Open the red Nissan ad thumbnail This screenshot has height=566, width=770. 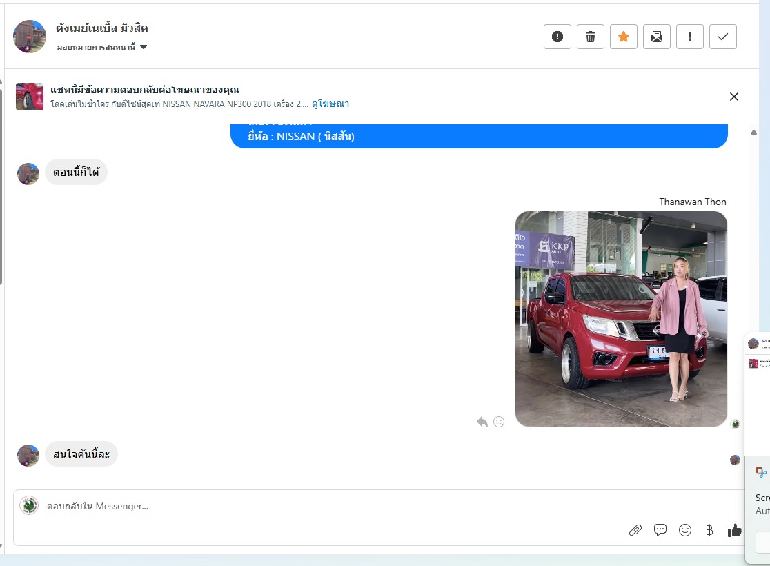pyautogui.click(x=30, y=97)
